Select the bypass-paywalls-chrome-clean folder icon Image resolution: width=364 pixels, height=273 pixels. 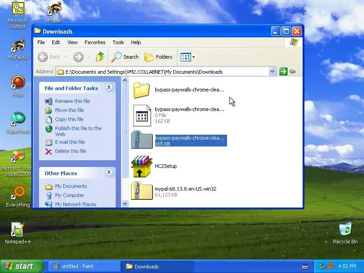[x=142, y=90]
